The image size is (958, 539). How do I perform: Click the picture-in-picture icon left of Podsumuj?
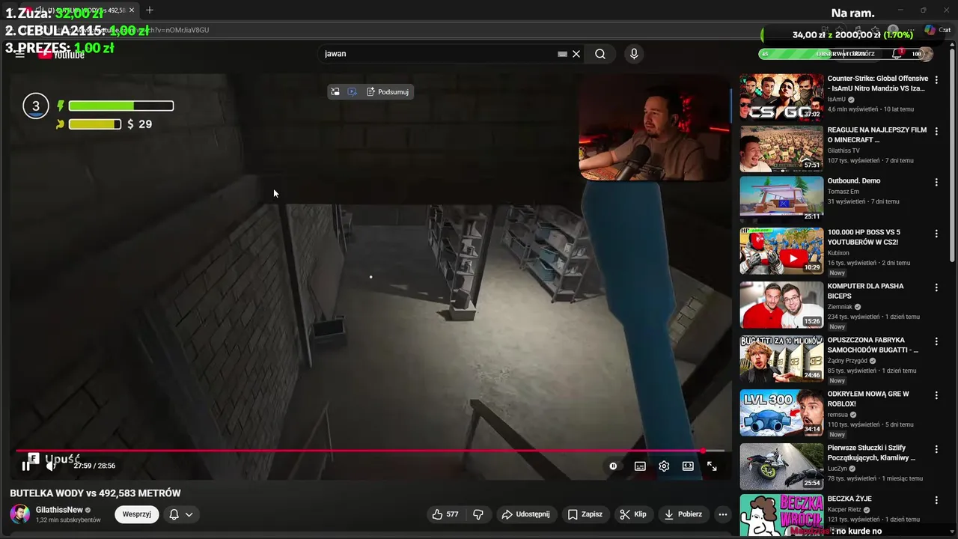point(335,92)
